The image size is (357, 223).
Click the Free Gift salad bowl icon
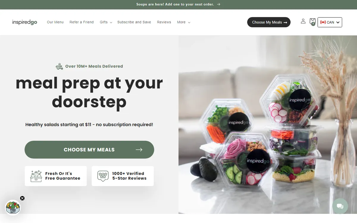pos(13,207)
